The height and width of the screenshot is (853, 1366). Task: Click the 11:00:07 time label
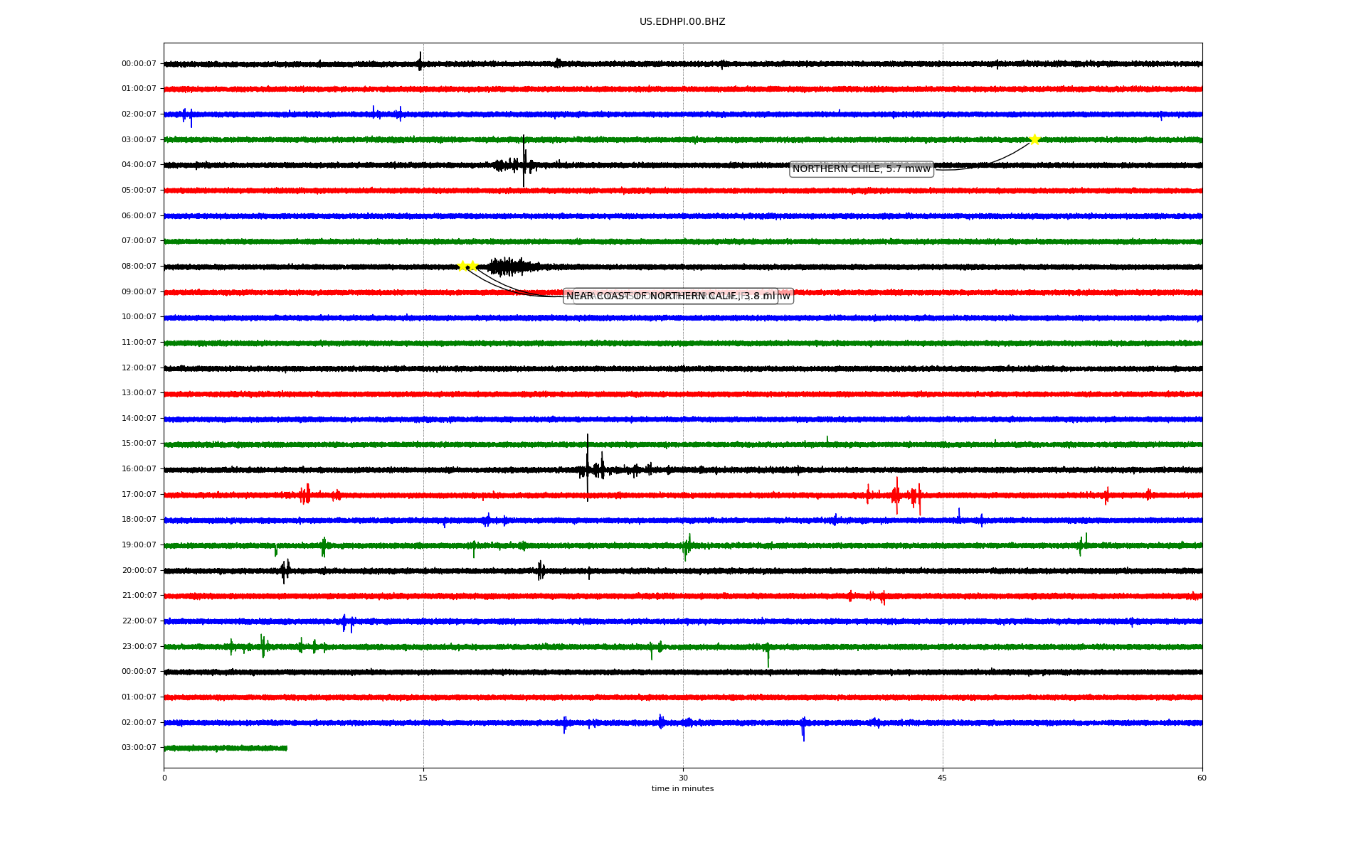point(139,343)
